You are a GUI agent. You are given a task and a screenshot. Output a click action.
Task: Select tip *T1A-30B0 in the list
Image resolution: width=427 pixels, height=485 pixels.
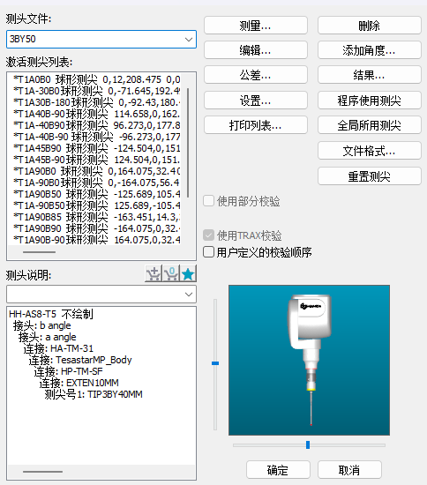[96, 91]
